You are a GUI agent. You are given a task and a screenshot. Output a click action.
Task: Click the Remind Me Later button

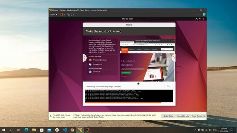coord(183,116)
